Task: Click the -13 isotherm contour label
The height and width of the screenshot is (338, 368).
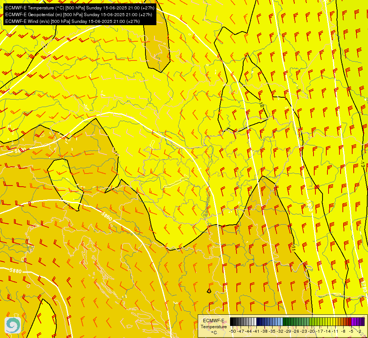Action: click(x=363, y=164)
